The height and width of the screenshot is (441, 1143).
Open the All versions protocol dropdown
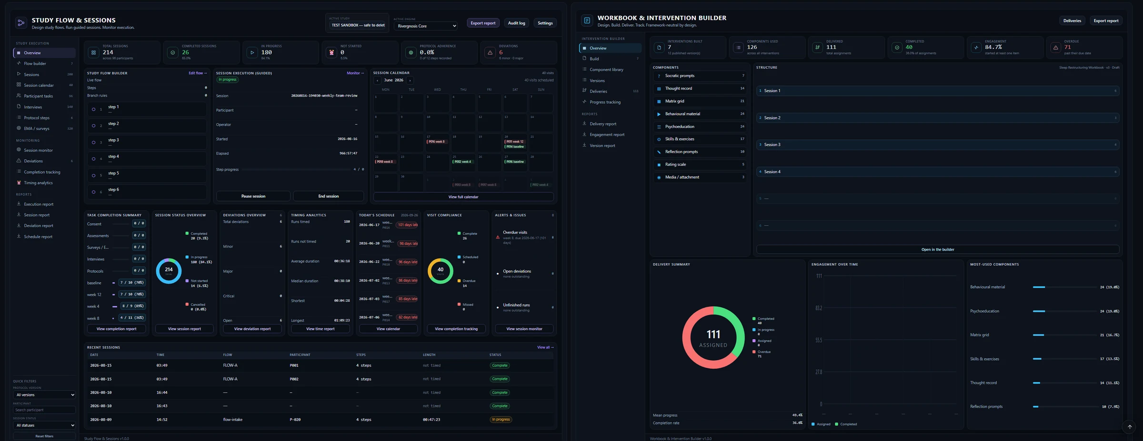click(x=44, y=395)
